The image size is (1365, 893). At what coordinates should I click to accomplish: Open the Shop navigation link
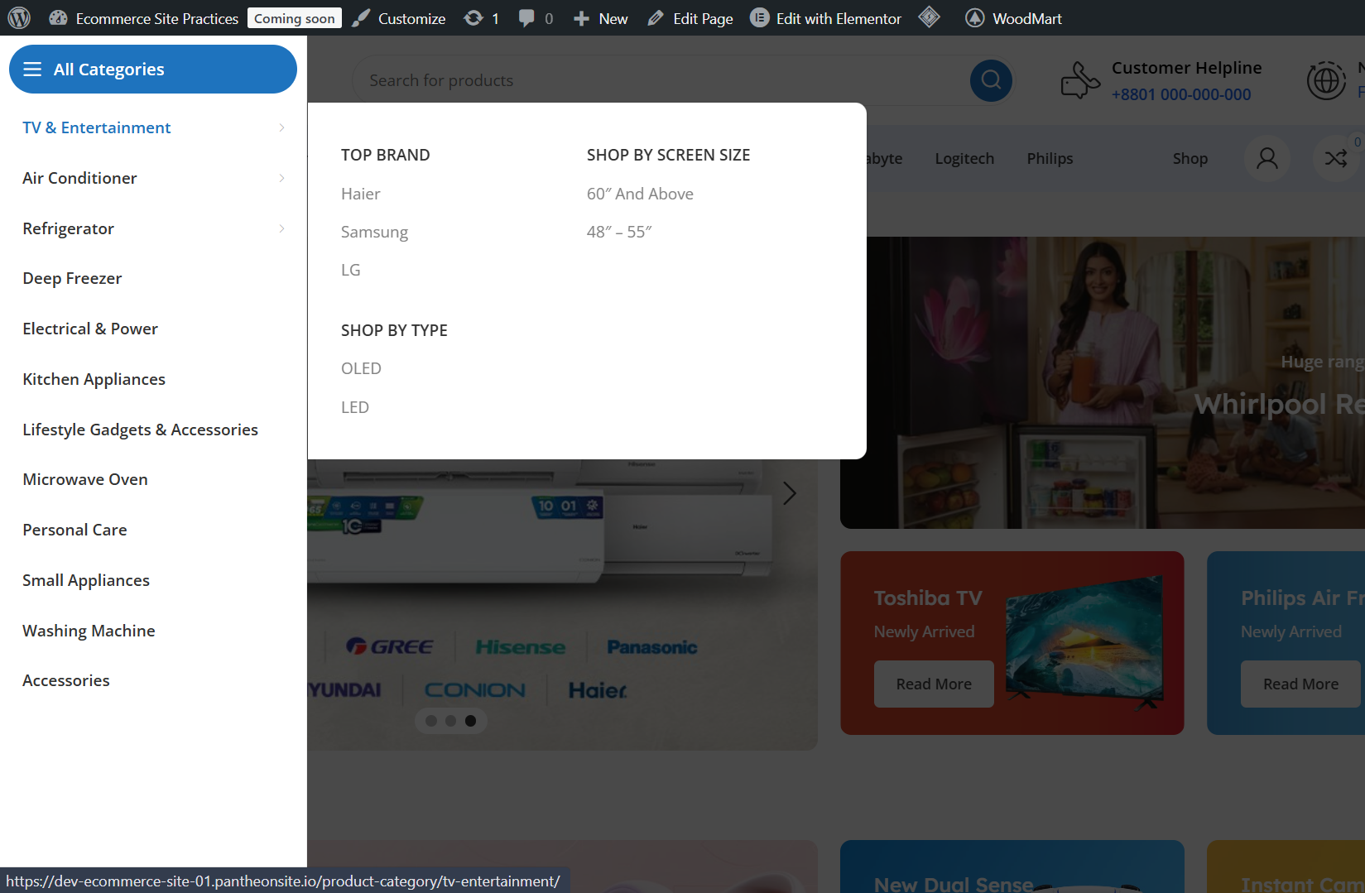pos(1190,158)
